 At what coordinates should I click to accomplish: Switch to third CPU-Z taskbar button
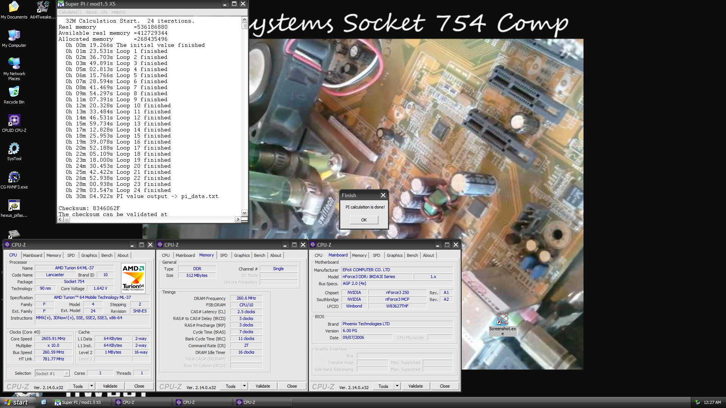tap(263, 402)
